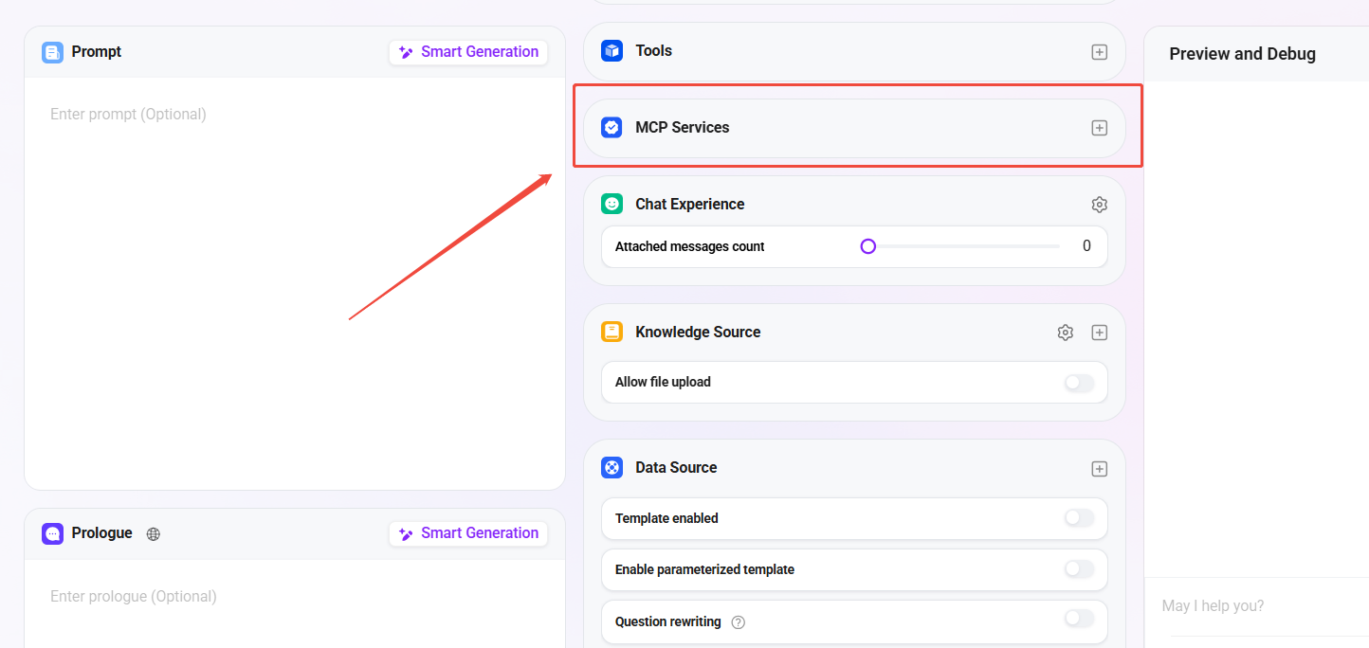Click the blue cube Tools icon
1369x648 pixels.
pyautogui.click(x=611, y=51)
